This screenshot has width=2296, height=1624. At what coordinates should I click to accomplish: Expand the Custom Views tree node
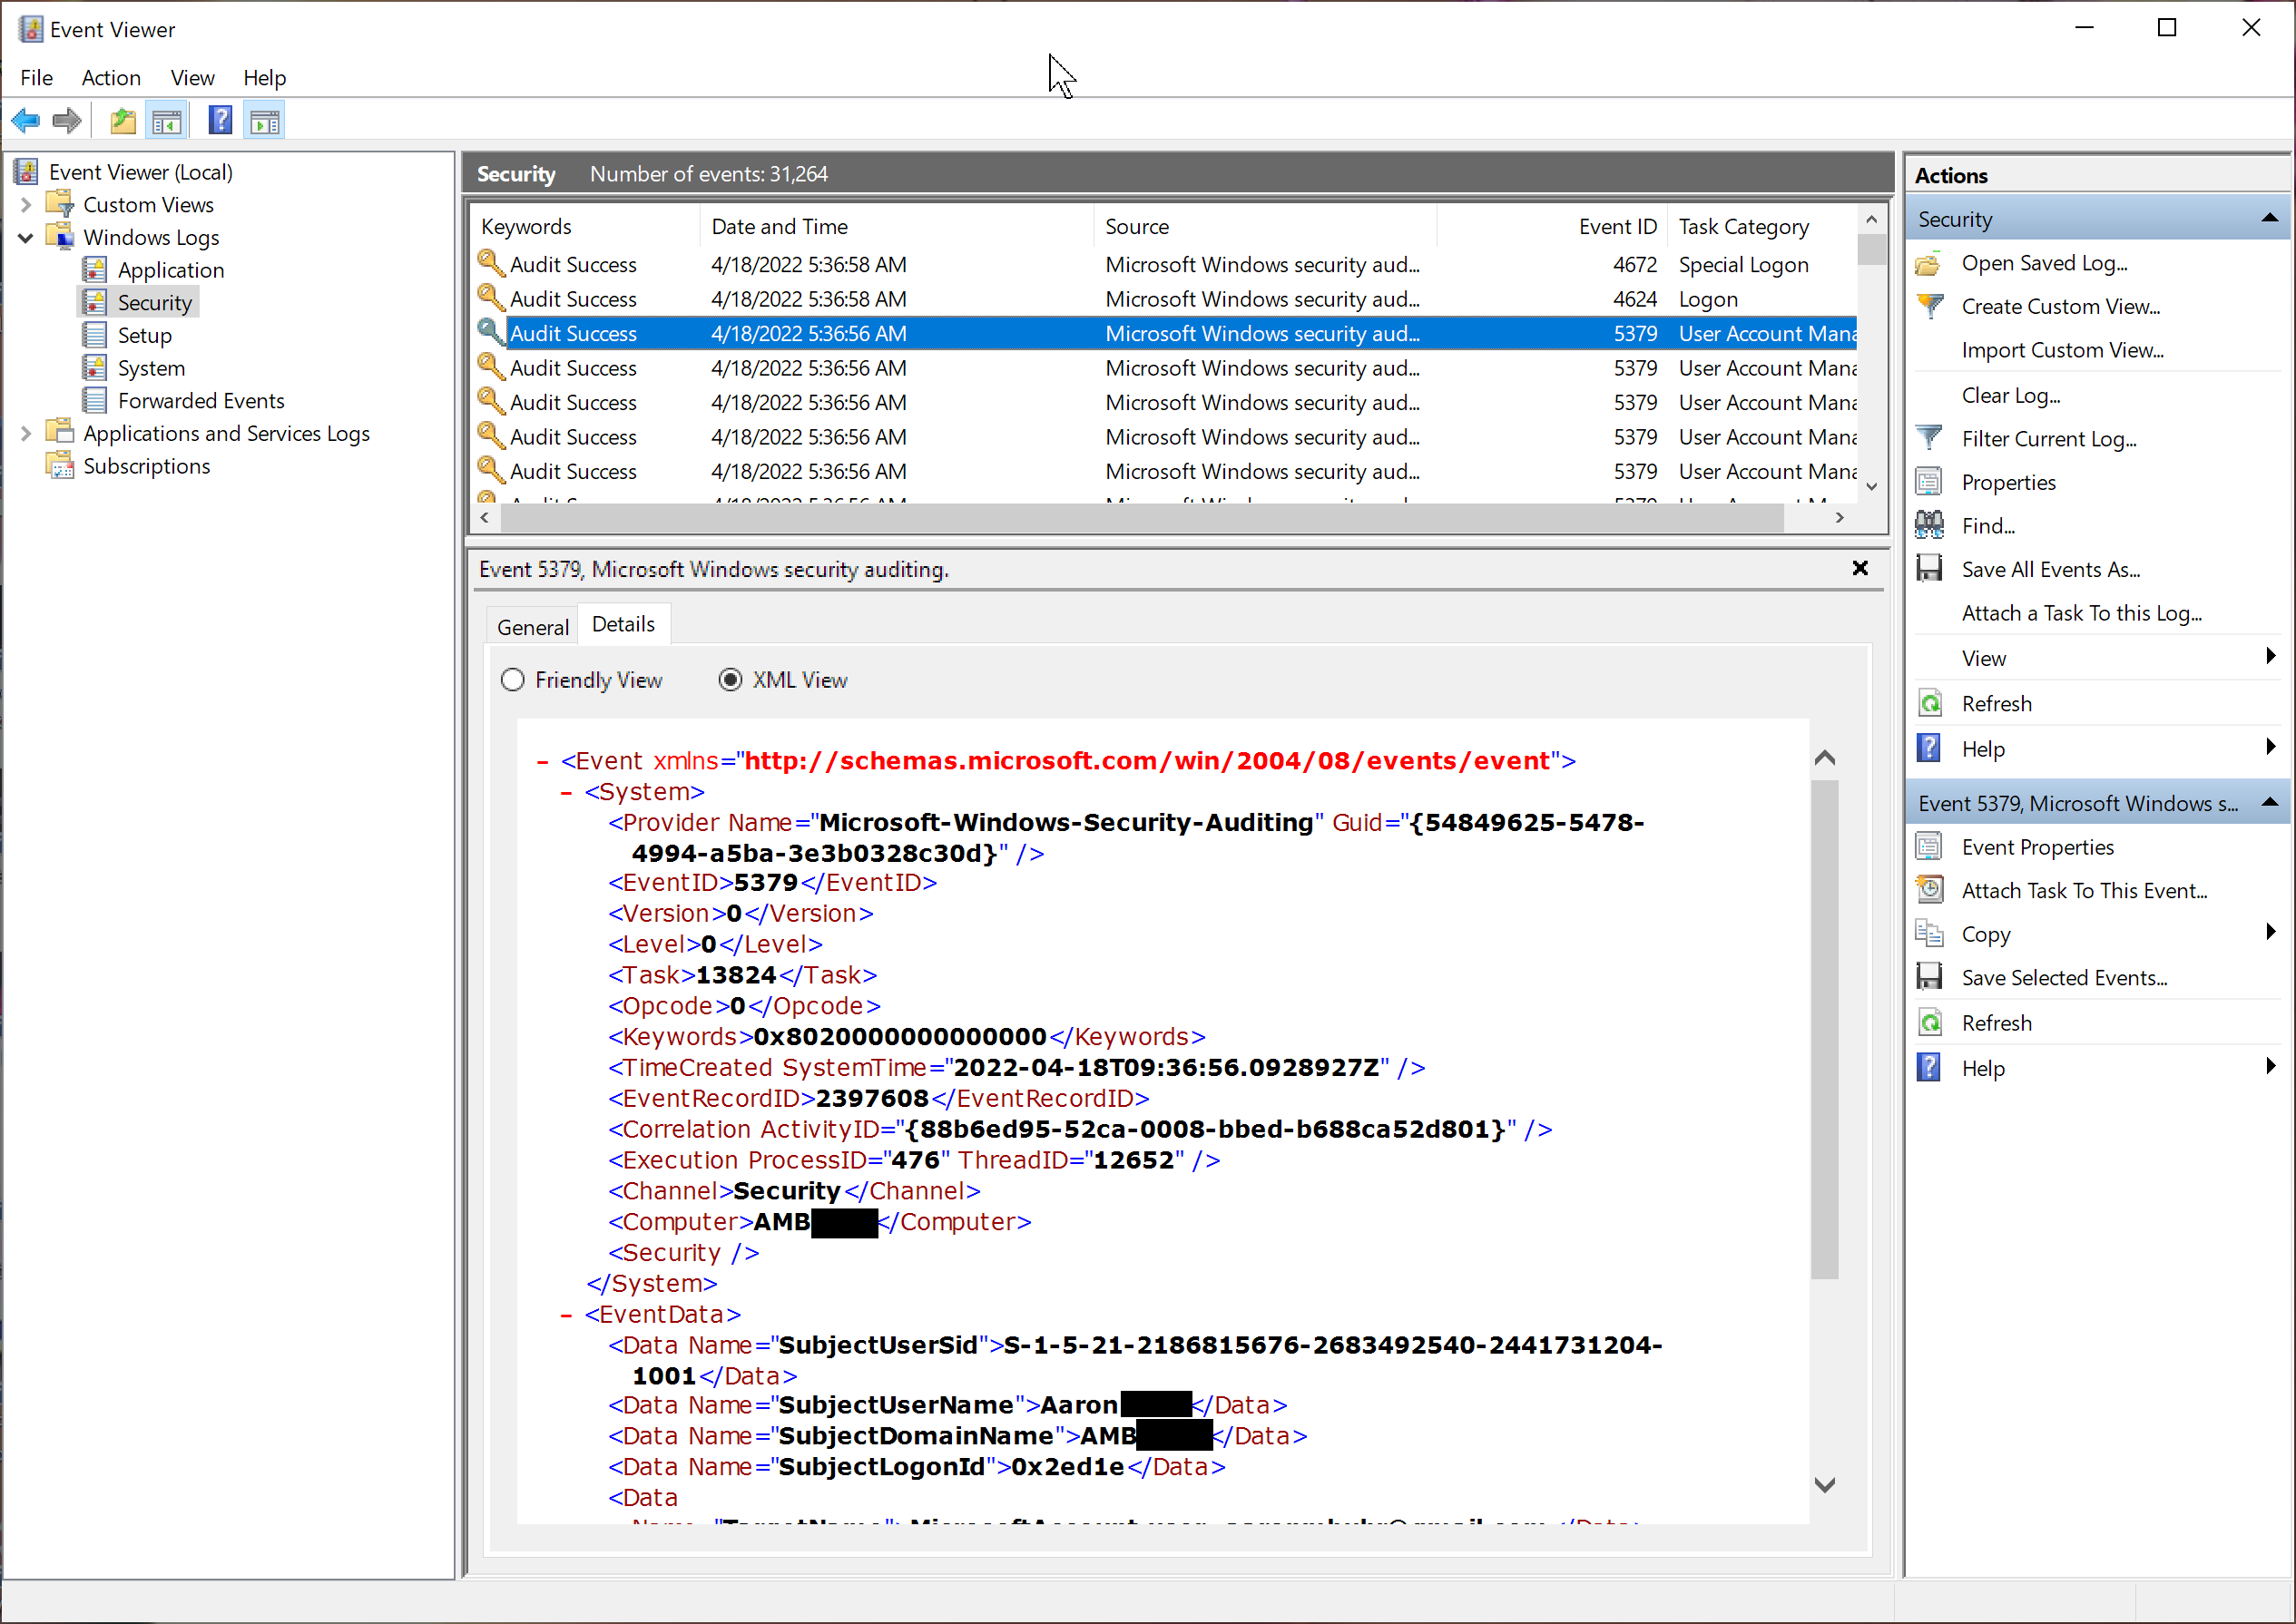[25, 204]
